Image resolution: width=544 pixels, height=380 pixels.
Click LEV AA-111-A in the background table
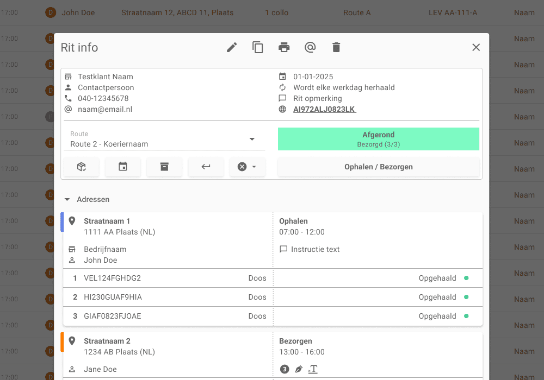(453, 13)
